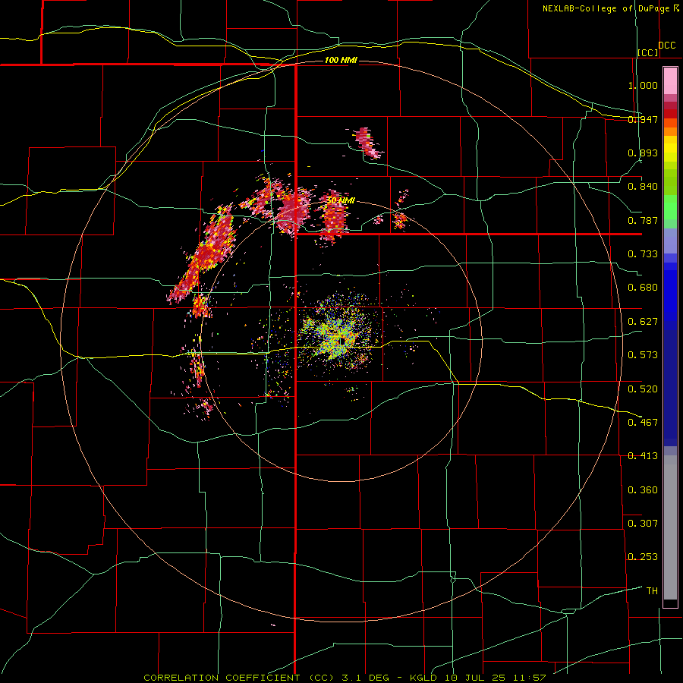Select the 0.467 scale value

tap(643, 423)
